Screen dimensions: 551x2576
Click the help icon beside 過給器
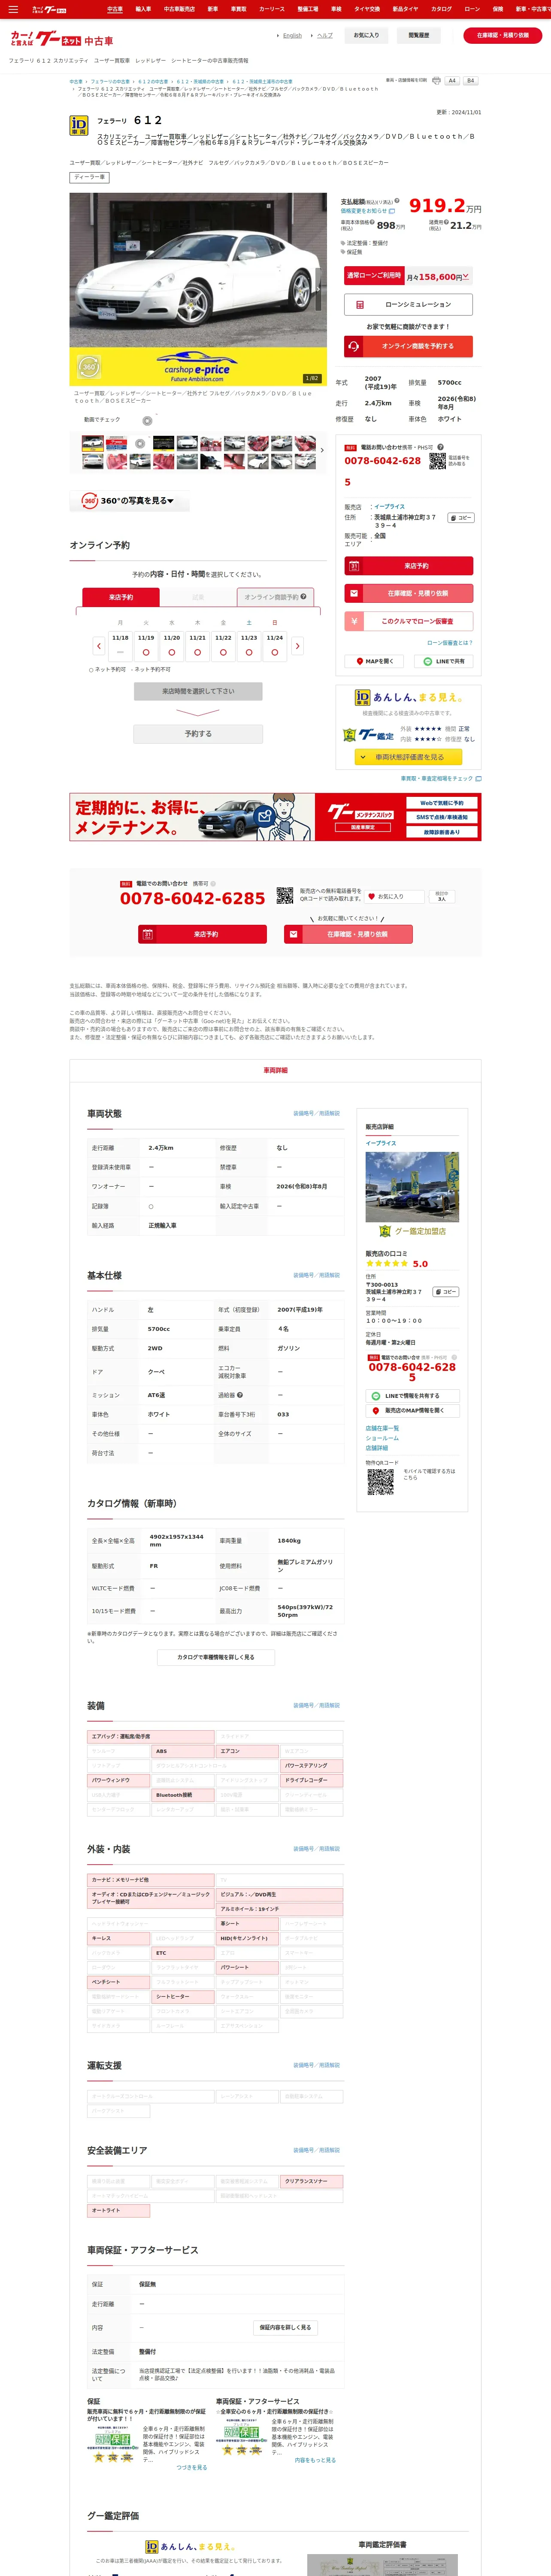point(240,1395)
